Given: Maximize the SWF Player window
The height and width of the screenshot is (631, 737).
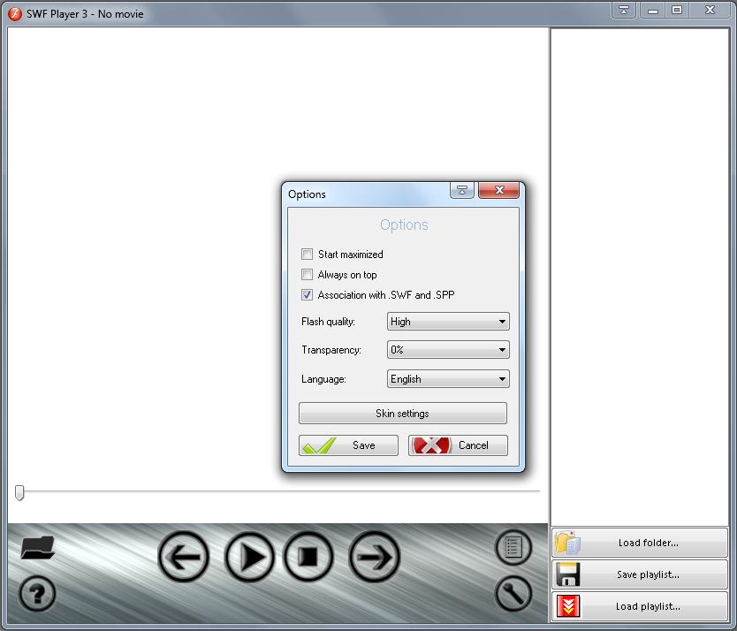Looking at the screenshot, I should [x=677, y=10].
